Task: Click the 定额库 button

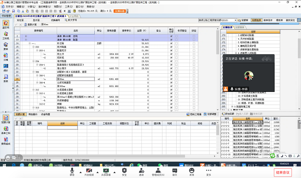Action: tap(244, 20)
